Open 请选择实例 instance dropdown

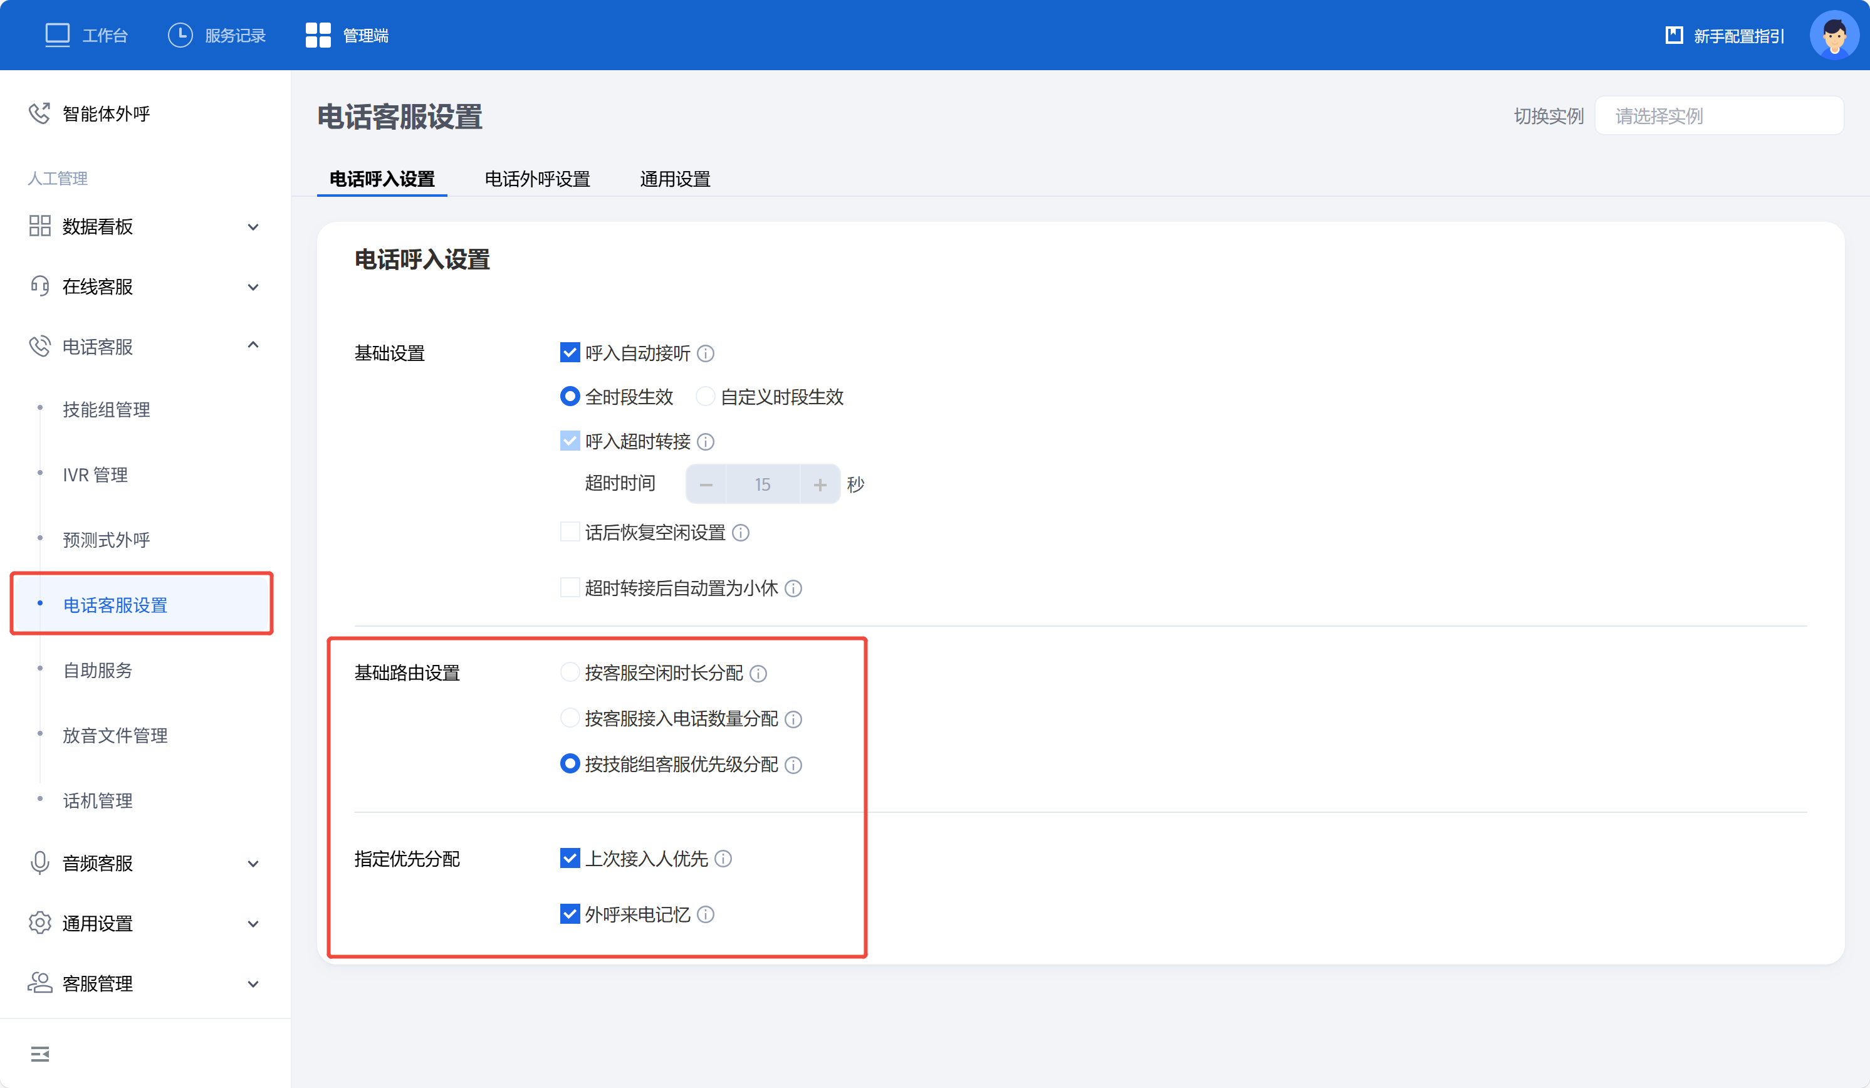click(x=1718, y=116)
